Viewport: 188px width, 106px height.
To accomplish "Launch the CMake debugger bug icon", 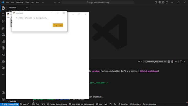I will click(111, 104).
